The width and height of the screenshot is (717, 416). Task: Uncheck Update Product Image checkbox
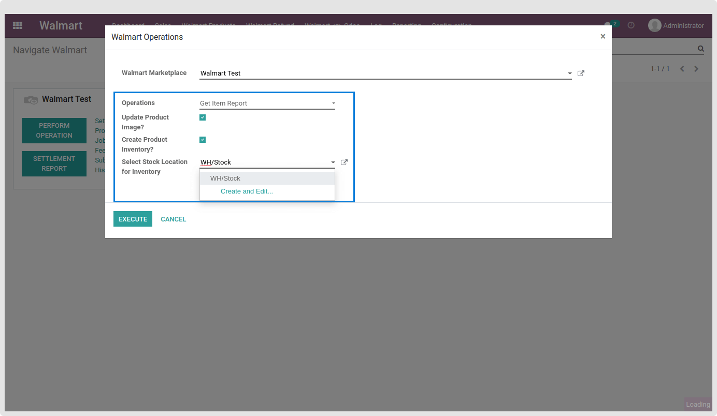[x=203, y=117]
